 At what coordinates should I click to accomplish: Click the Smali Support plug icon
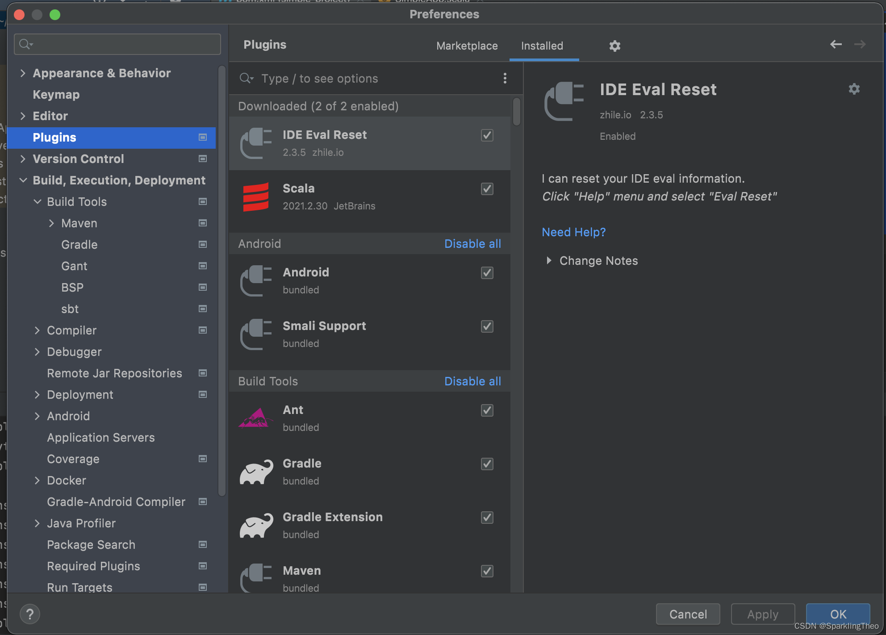256,334
